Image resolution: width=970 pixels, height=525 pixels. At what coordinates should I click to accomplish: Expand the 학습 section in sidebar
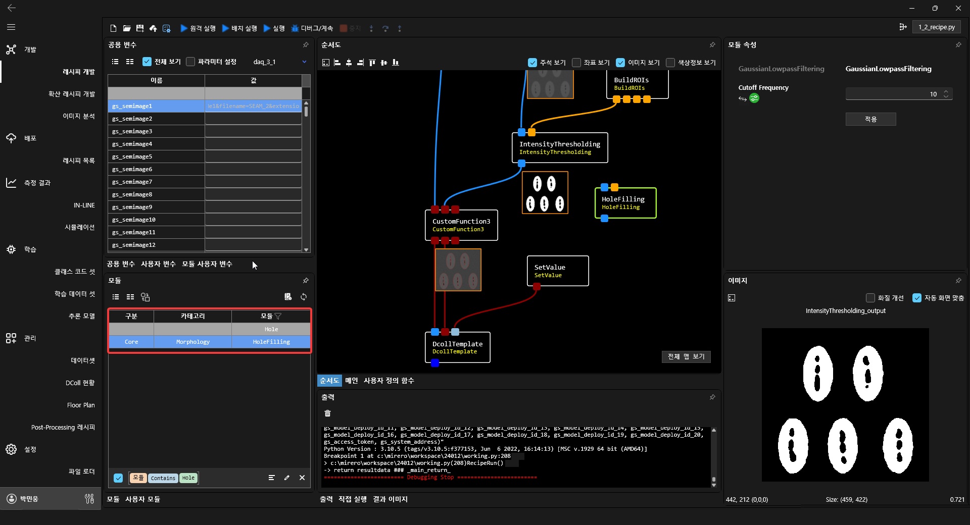(x=30, y=249)
